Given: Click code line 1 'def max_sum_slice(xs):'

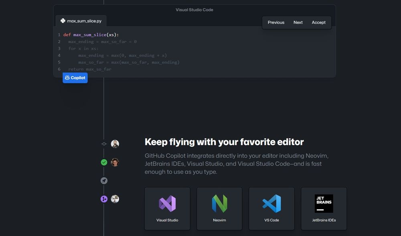Looking at the screenshot, I should (91, 35).
